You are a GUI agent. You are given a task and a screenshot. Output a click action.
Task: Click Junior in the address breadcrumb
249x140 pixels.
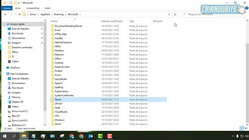coord(33,14)
